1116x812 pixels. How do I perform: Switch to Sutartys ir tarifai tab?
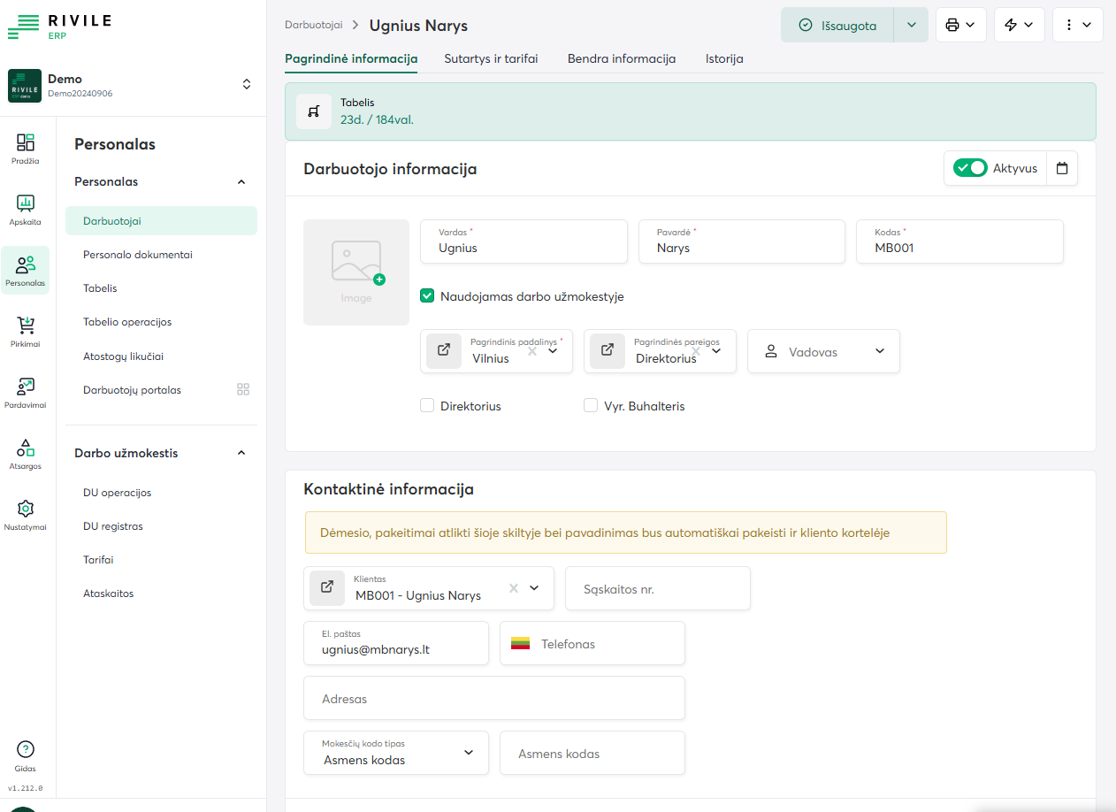[x=491, y=58]
